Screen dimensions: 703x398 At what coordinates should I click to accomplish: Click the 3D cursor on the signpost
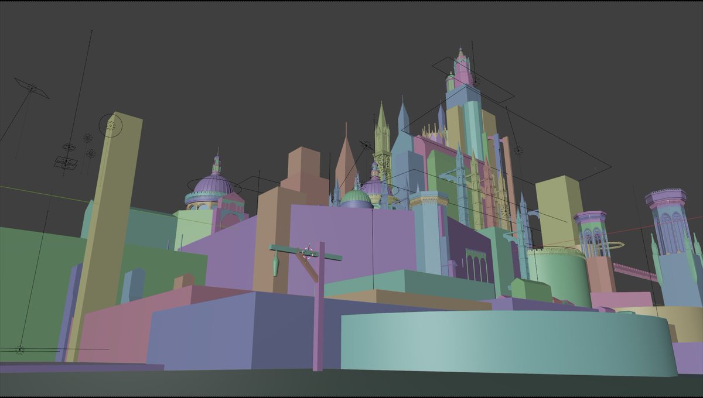(x=308, y=252)
